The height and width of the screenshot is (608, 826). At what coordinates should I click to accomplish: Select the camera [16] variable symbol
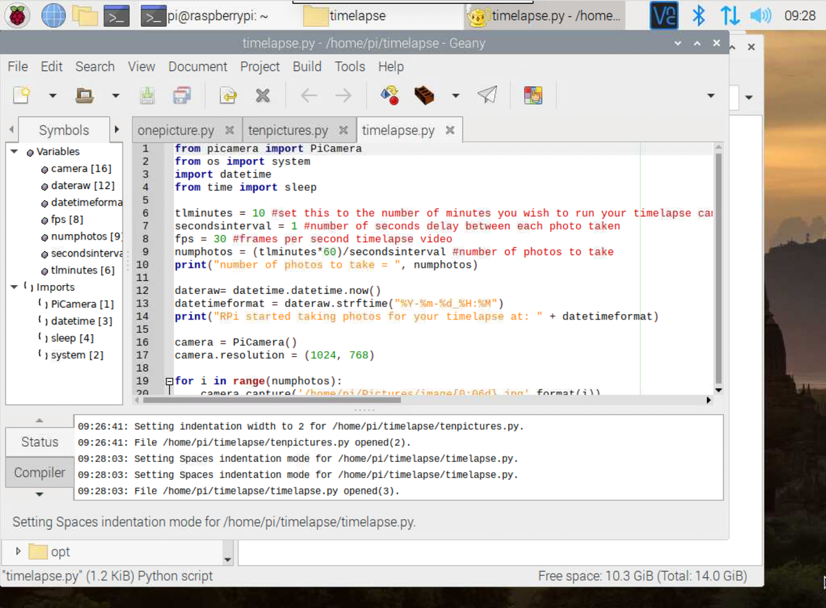pyautogui.click(x=81, y=169)
